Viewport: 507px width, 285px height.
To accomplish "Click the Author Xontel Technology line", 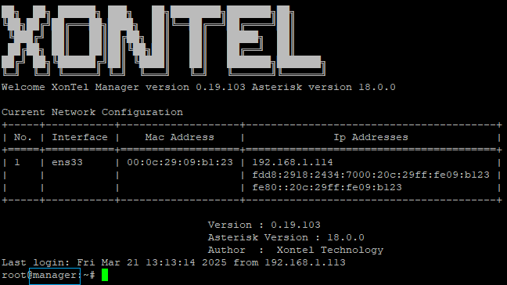I will pos(296,250).
